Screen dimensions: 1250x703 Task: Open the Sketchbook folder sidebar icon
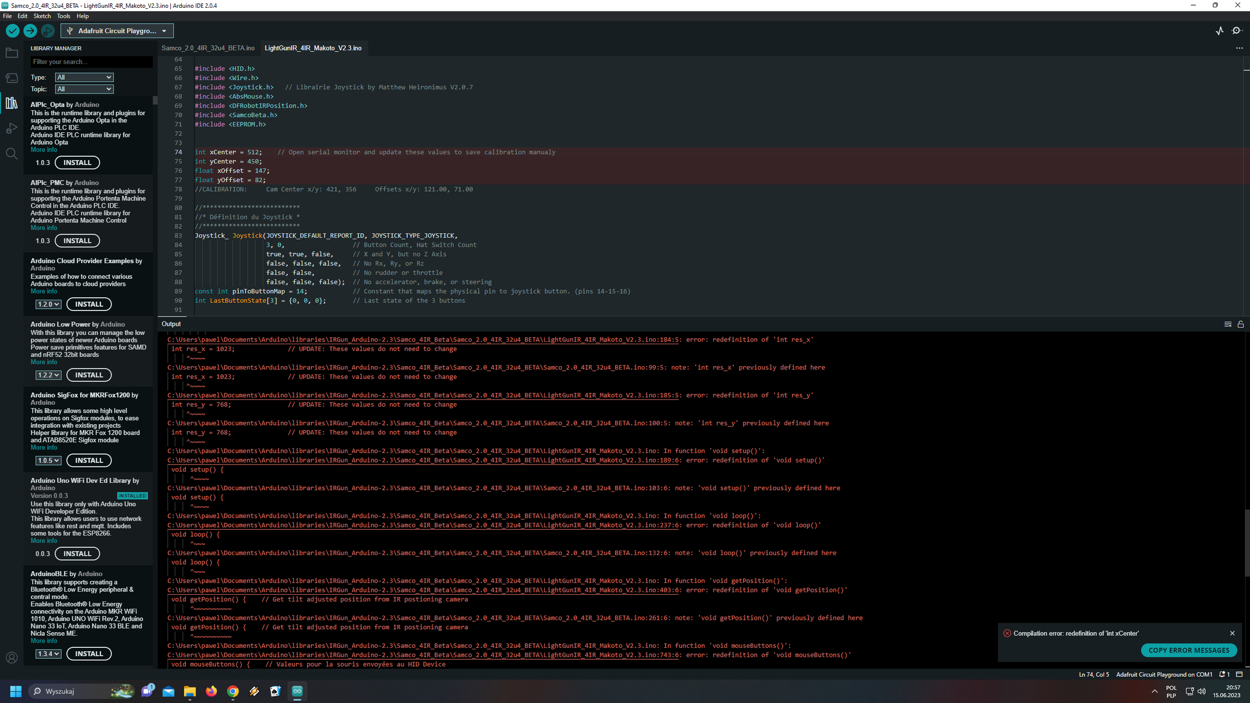(x=11, y=53)
